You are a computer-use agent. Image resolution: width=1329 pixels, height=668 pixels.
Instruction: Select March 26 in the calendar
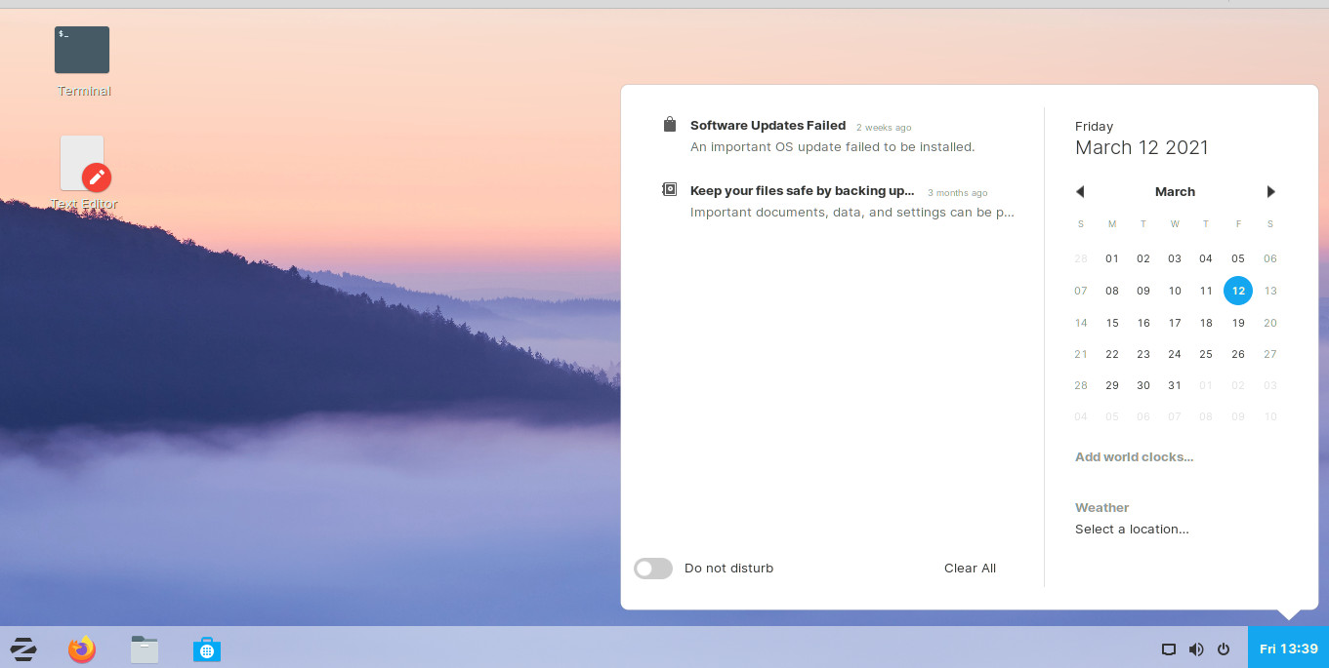1238,354
